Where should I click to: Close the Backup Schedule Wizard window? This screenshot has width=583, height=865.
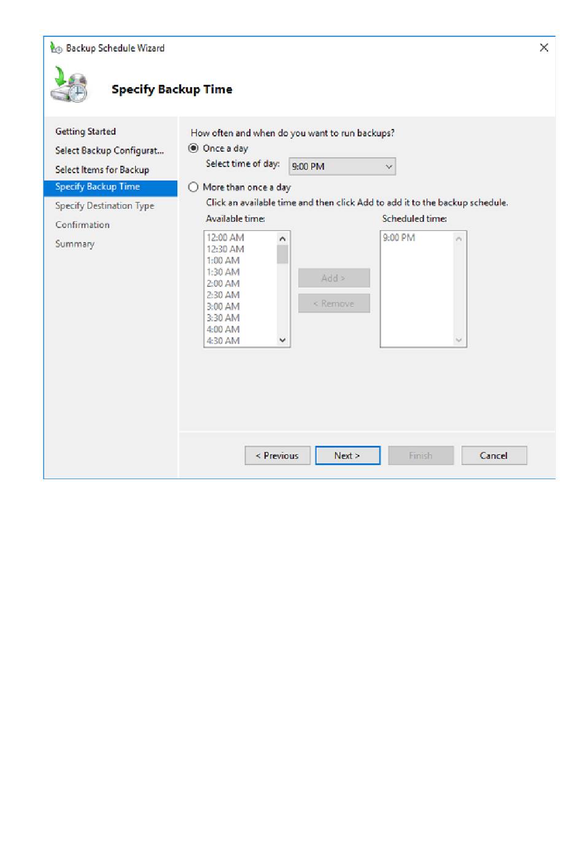[544, 47]
